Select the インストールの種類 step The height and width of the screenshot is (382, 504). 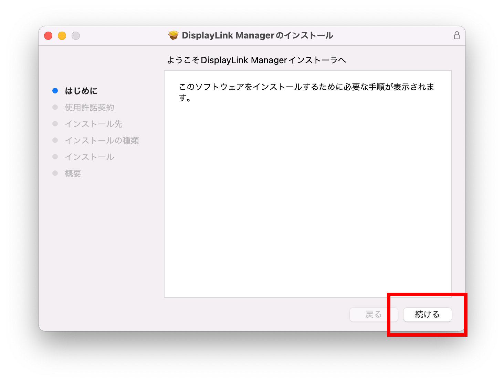(102, 140)
